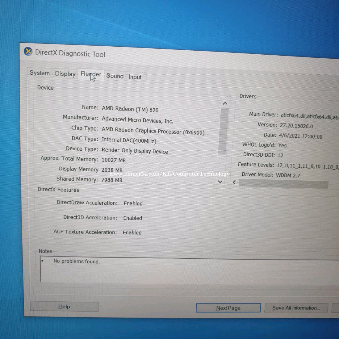The width and height of the screenshot is (339, 339).
Task: Click the Next Page button
Action: [x=228, y=308]
